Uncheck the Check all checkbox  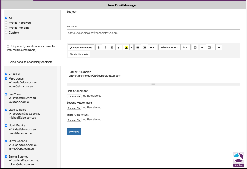(x=6, y=74)
